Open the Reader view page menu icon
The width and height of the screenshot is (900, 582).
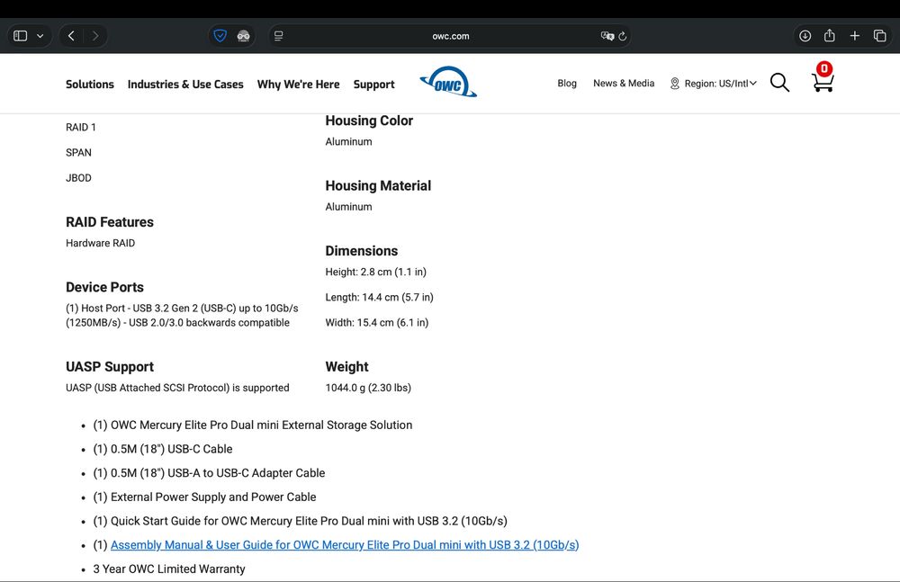(278, 36)
